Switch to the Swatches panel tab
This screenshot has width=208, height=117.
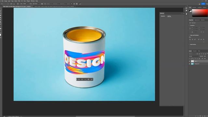click(194, 7)
